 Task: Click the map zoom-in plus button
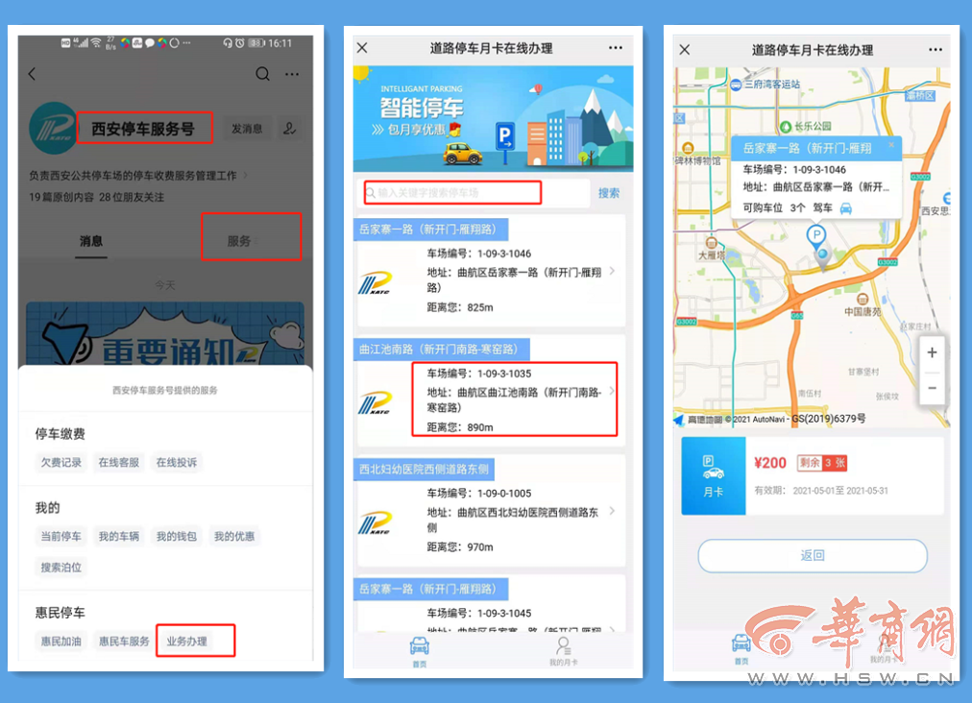(932, 352)
